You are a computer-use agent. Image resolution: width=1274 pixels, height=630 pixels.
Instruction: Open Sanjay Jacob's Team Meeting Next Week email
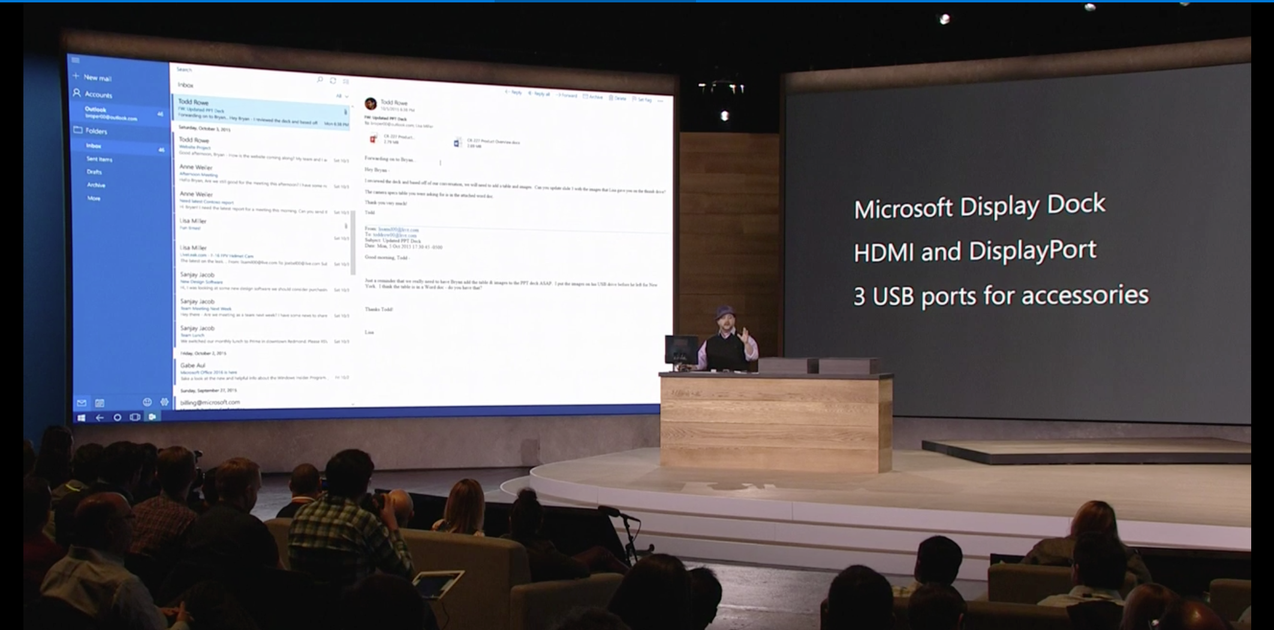click(x=263, y=308)
